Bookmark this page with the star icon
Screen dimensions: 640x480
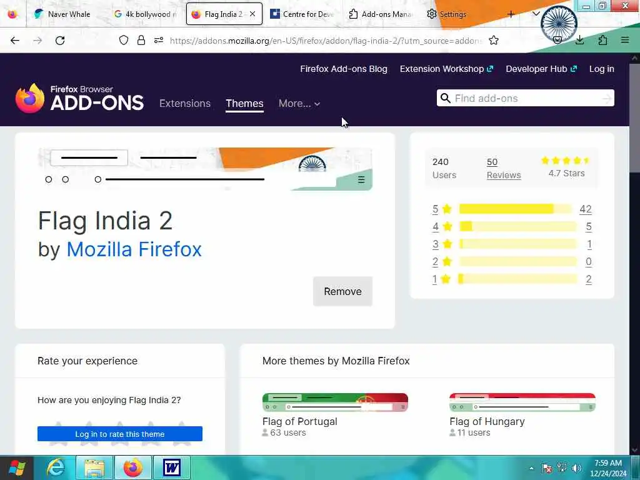click(494, 40)
